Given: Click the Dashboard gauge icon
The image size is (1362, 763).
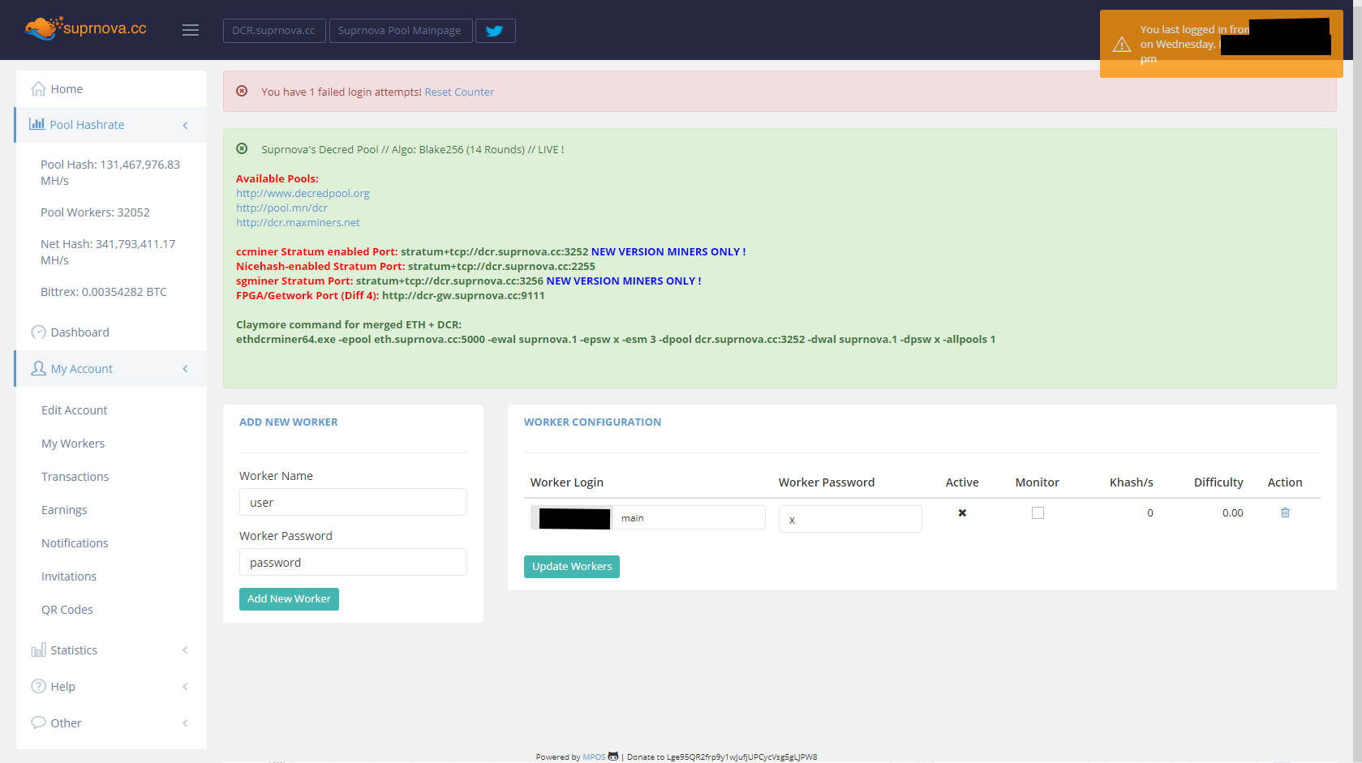Looking at the screenshot, I should pos(38,332).
